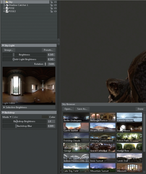
Task: Select the Forest Path sky preset
Action: 129,137
